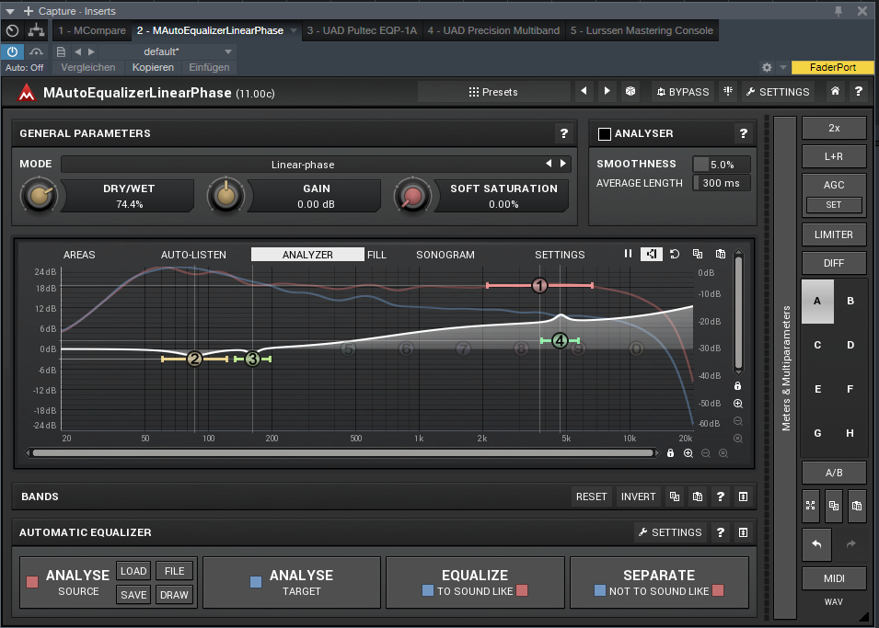Viewport: 879px width, 628px height.
Task: Go to next preset arrow
Action: (607, 91)
